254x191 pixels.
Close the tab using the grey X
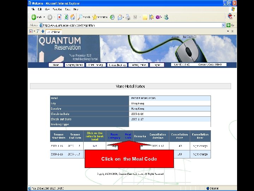232,31
